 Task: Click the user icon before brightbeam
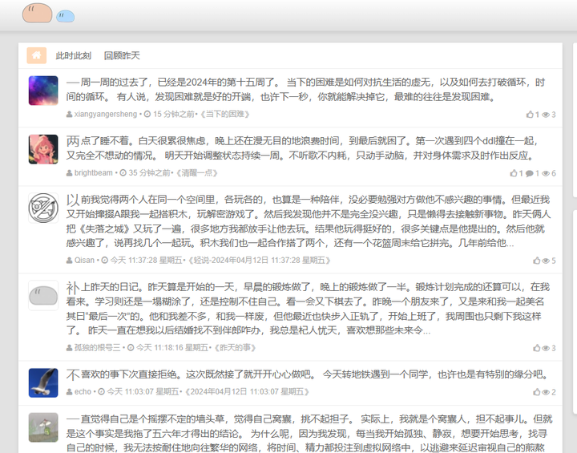69,173
